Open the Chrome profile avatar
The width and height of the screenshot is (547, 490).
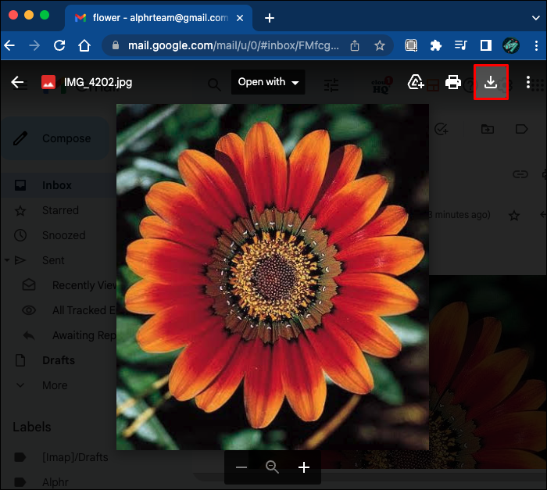pyautogui.click(x=510, y=45)
